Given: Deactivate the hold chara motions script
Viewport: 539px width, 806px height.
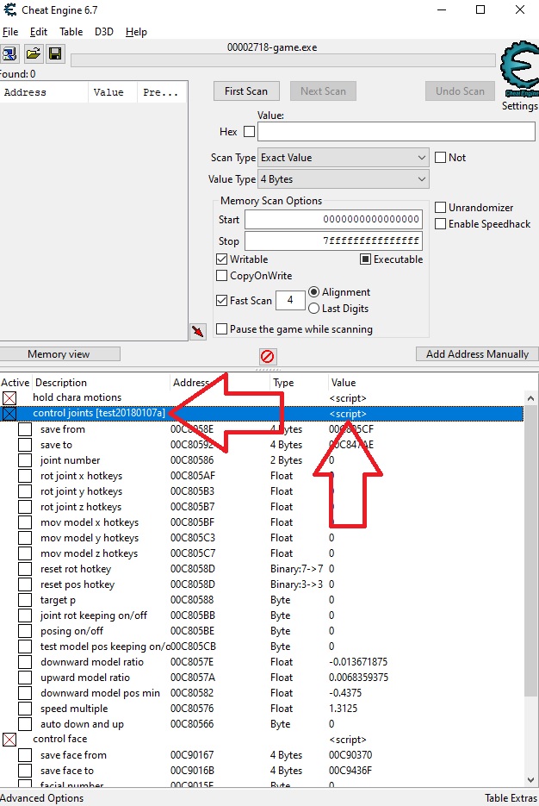Looking at the screenshot, I should (9, 398).
